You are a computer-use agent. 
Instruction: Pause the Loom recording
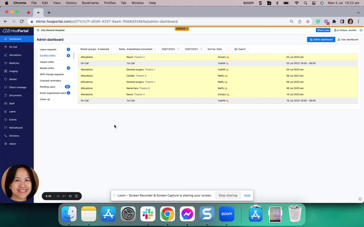(x=70, y=196)
